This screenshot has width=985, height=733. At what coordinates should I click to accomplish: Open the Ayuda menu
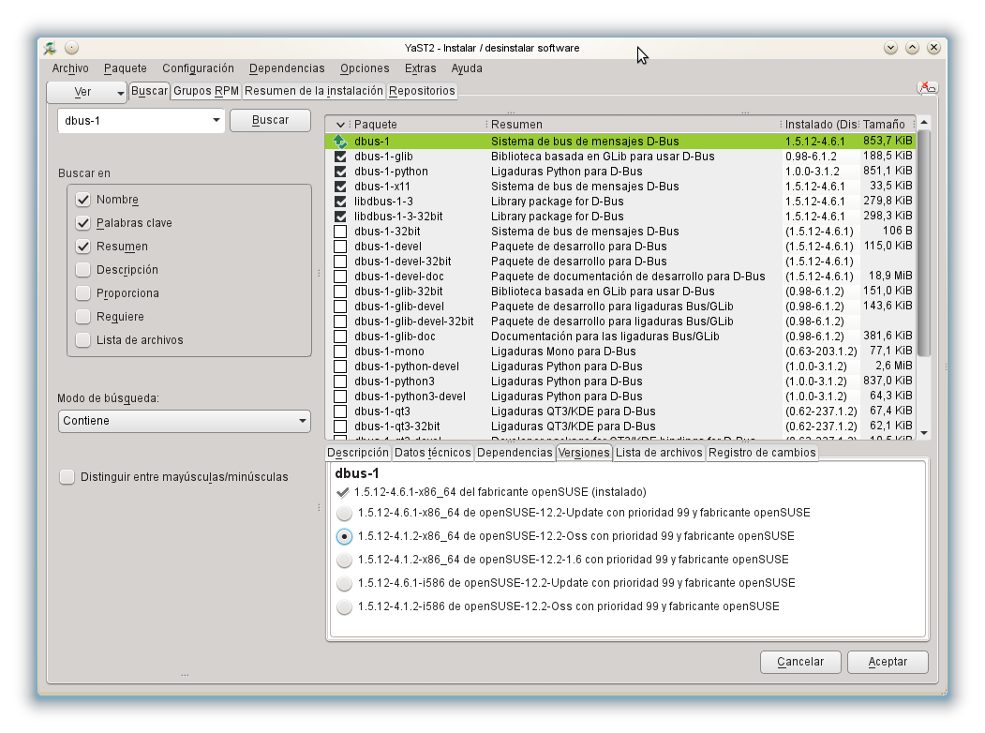[467, 68]
